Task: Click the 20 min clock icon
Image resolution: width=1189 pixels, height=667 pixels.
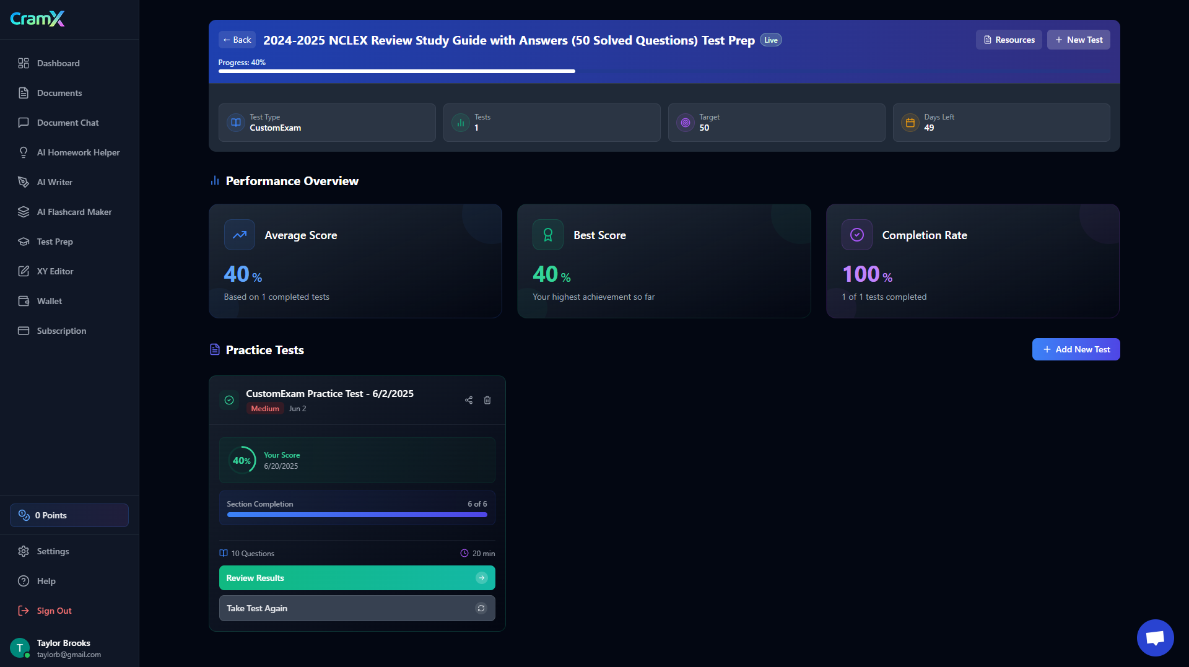Action: click(x=464, y=553)
